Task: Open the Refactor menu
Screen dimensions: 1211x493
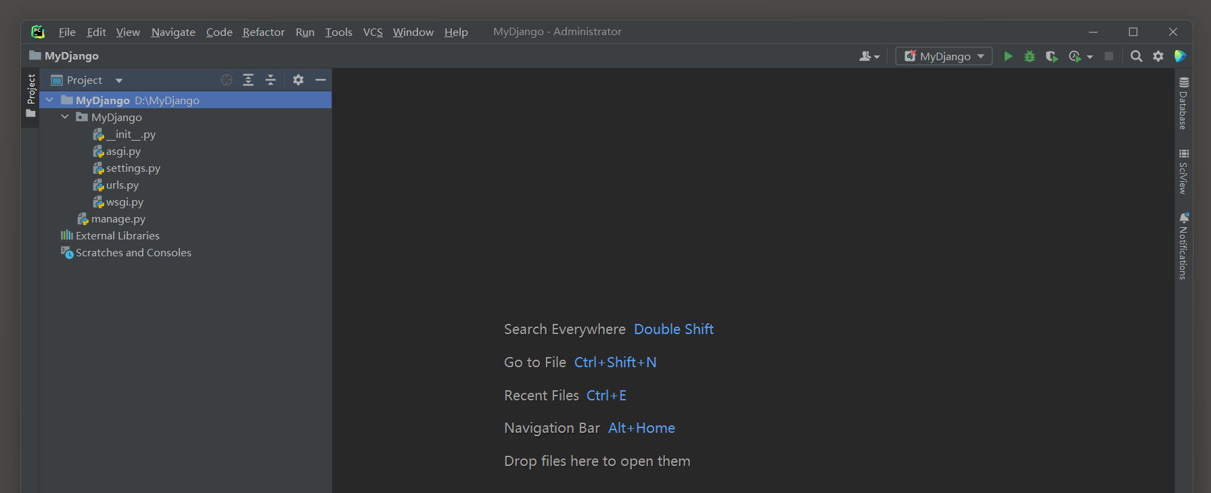Action: point(264,32)
